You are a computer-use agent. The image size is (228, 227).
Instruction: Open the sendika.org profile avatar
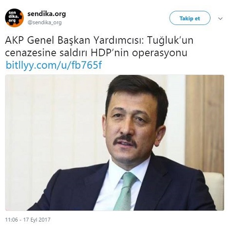[14, 18]
